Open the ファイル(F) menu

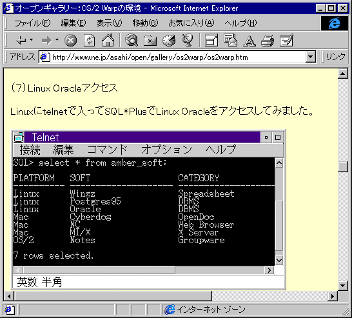point(32,23)
